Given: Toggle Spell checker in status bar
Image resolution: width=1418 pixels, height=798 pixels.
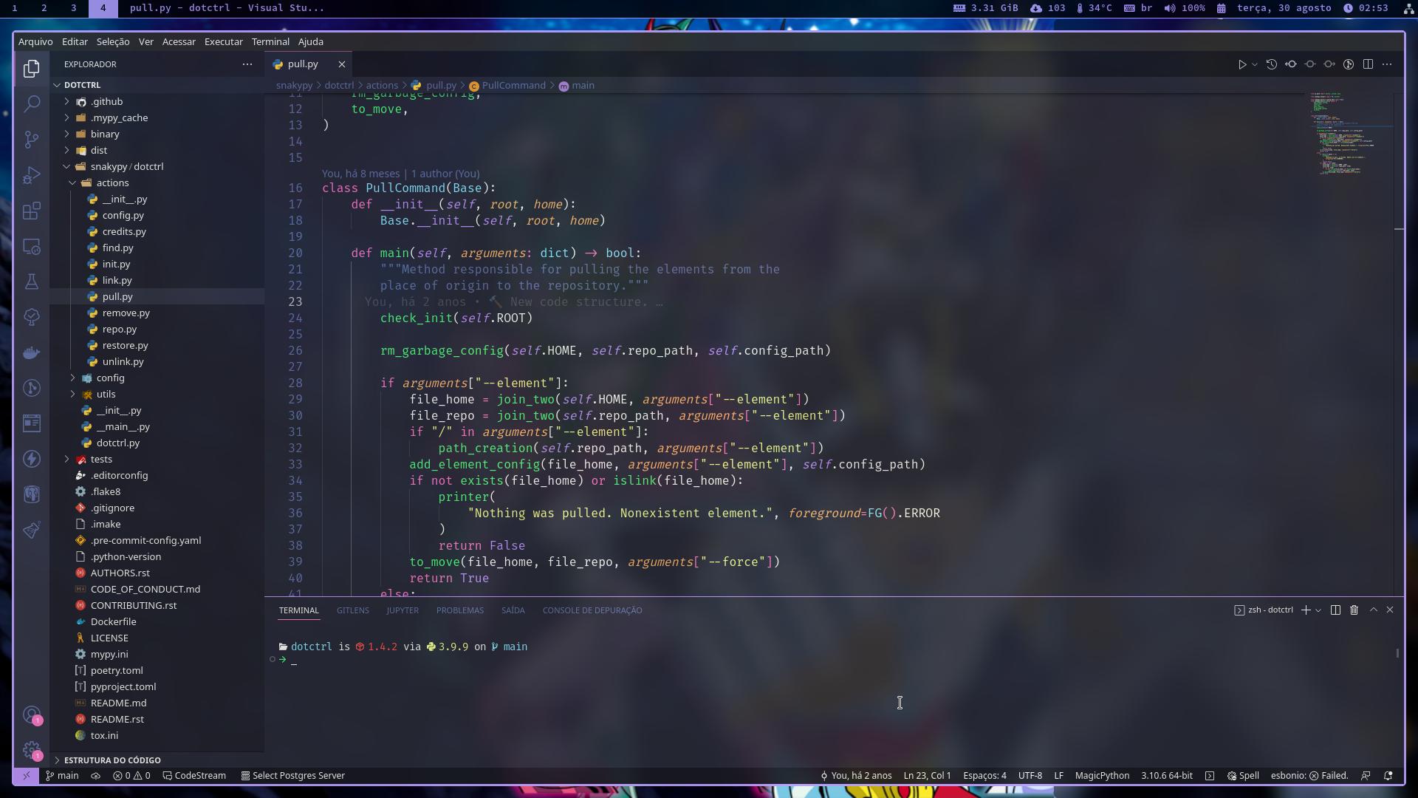Looking at the screenshot, I should coord(1243,776).
